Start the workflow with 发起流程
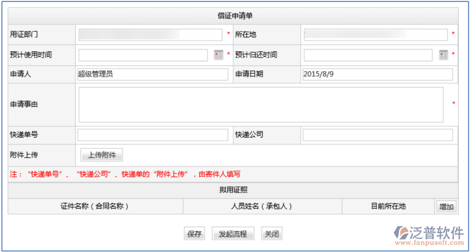 [x=233, y=234]
